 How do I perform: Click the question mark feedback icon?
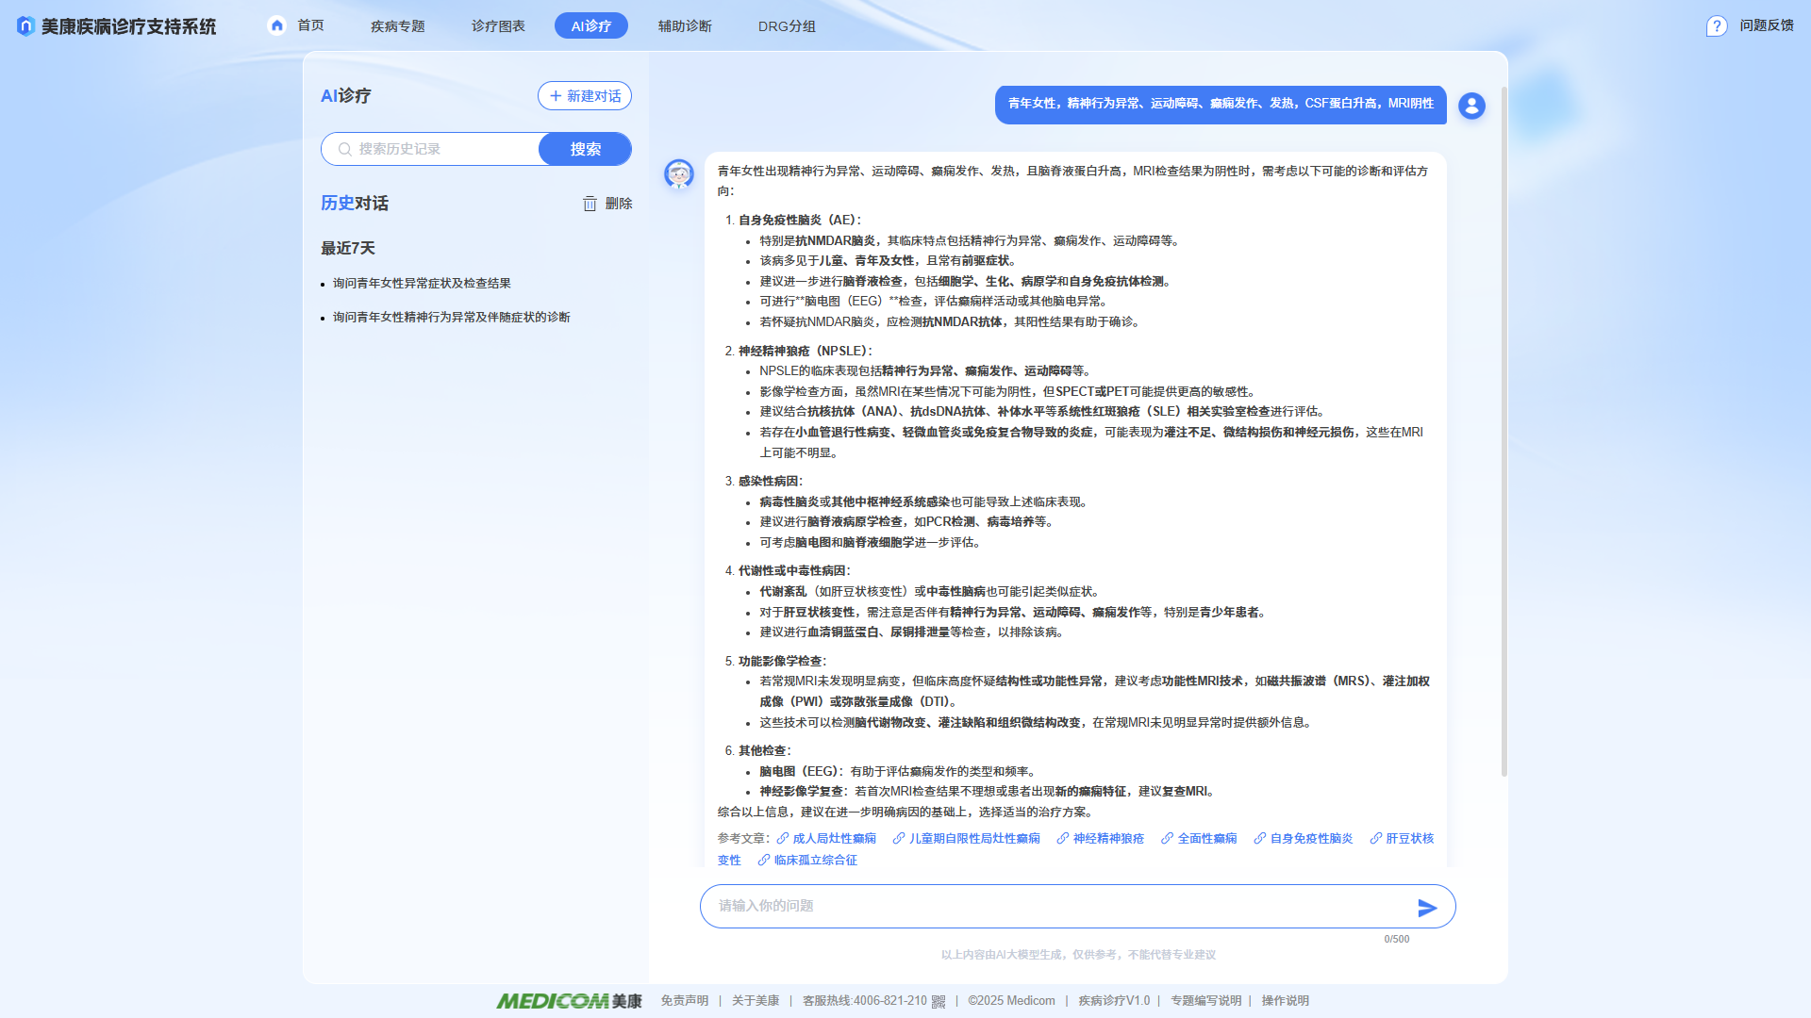[1717, 26]
